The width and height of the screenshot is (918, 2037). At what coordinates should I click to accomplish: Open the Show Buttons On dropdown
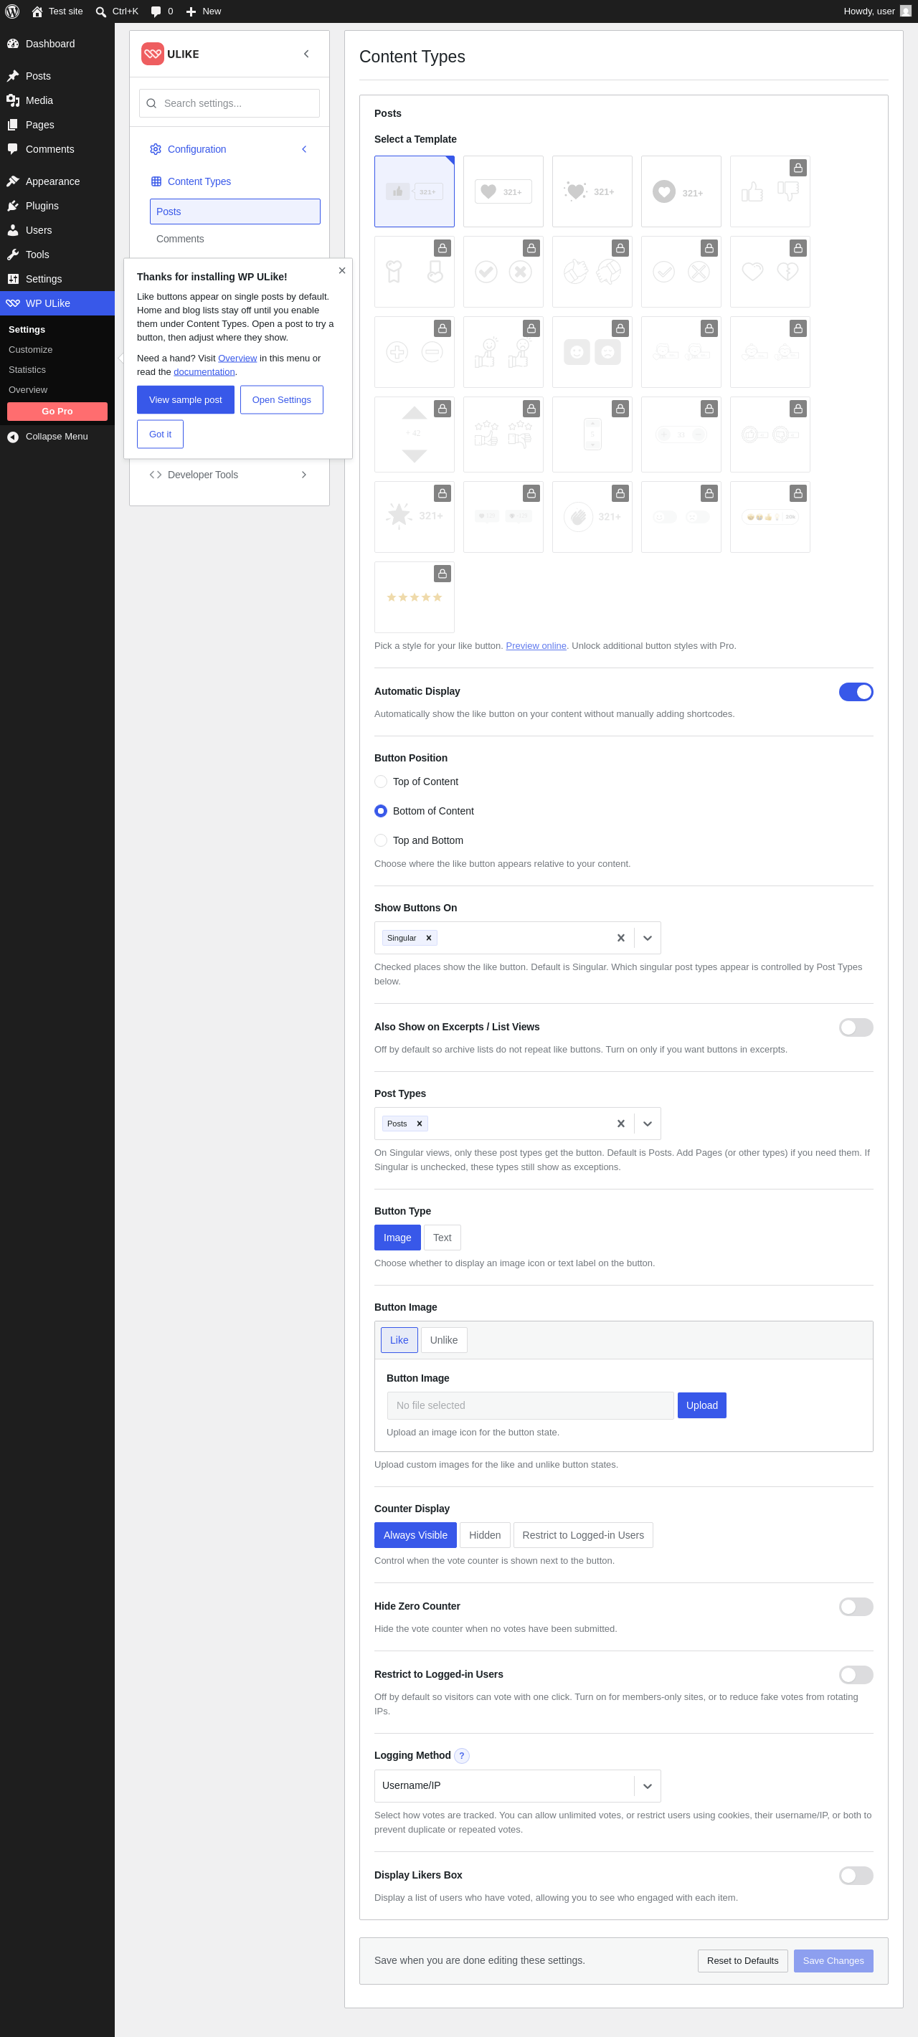click(x=647, y=938)
